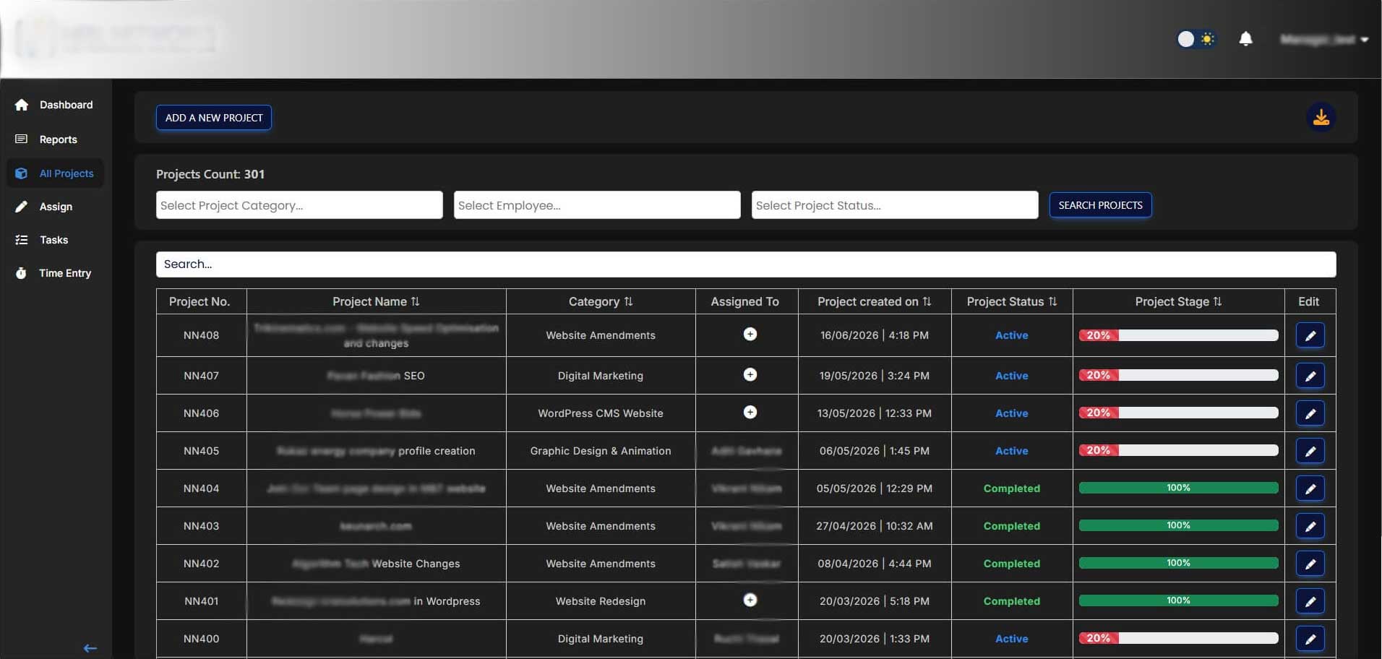Expand the Select Project Status dropdown
Viewport: 1382px width, 659px height.
click(x=895, y=205)
